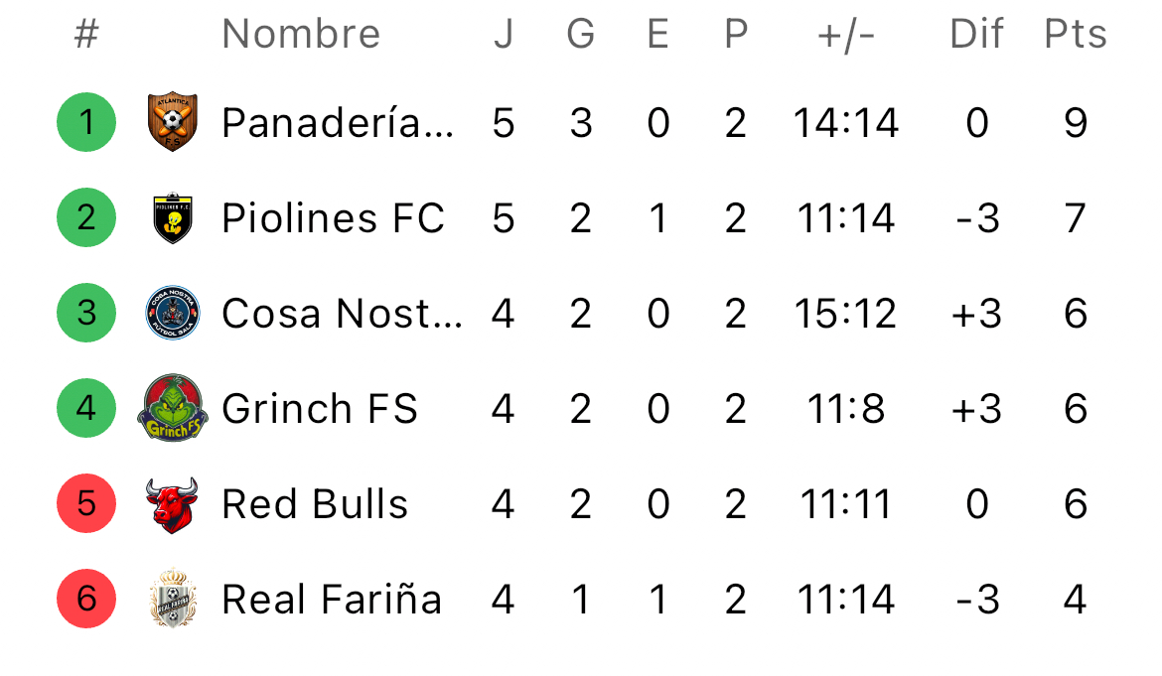Click the Panadería team crest icon
1162x676 pixels.
(x=172, y=122)
